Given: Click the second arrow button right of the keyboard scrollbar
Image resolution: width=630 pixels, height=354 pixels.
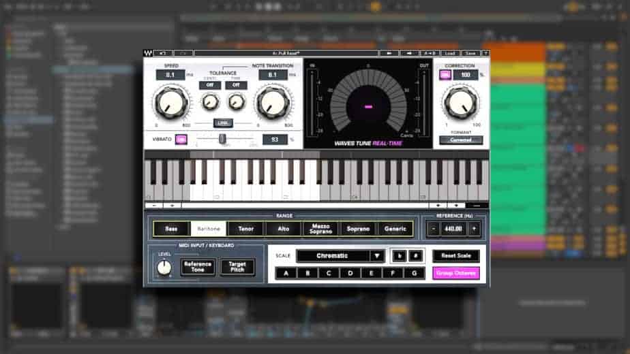Looking at the screenshot, I should (x=456, y=205).
